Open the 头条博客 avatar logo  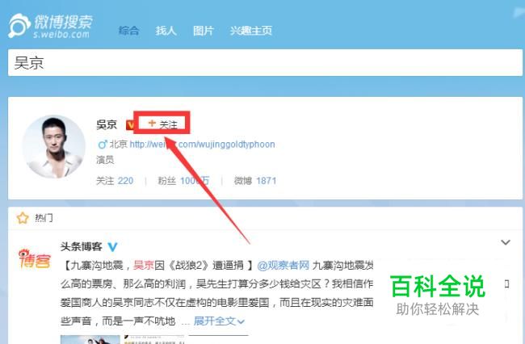(35, 258)
